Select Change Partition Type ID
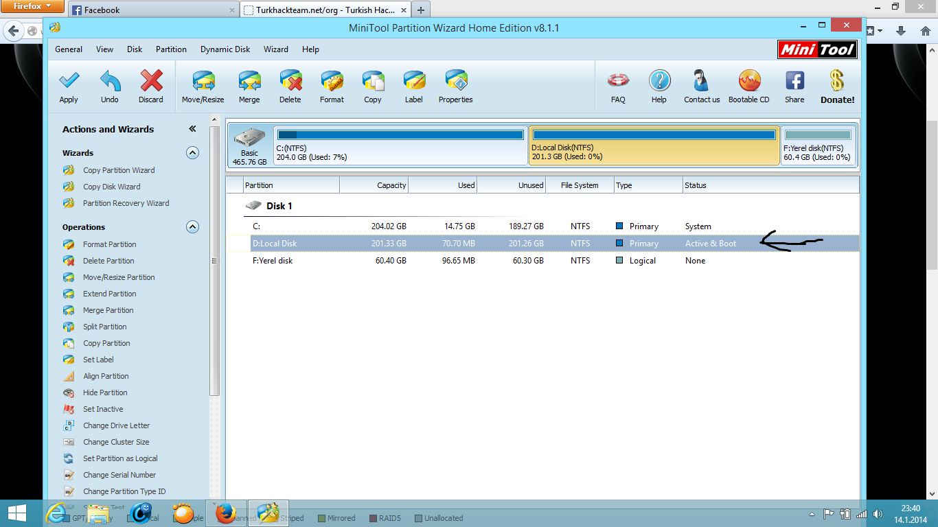Viewport: 938px width, 527px height. [x=124, y=491]
